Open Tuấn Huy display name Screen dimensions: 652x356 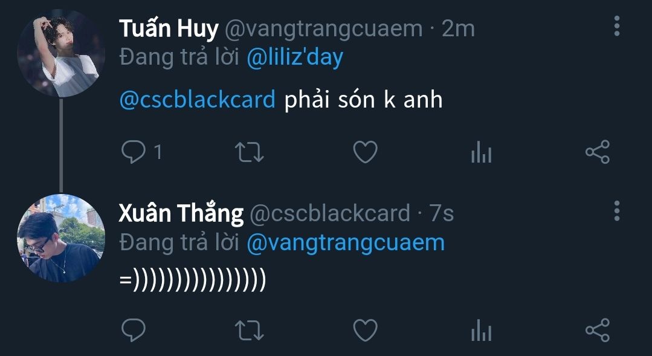click(x=169, y=28)
